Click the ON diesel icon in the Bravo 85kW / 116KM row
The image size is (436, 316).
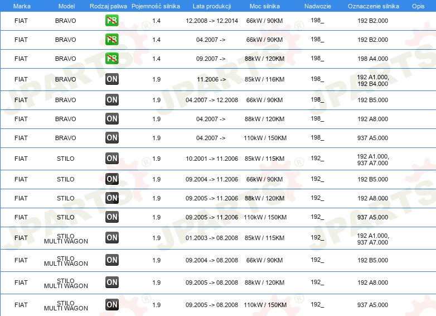click(112, 79)
